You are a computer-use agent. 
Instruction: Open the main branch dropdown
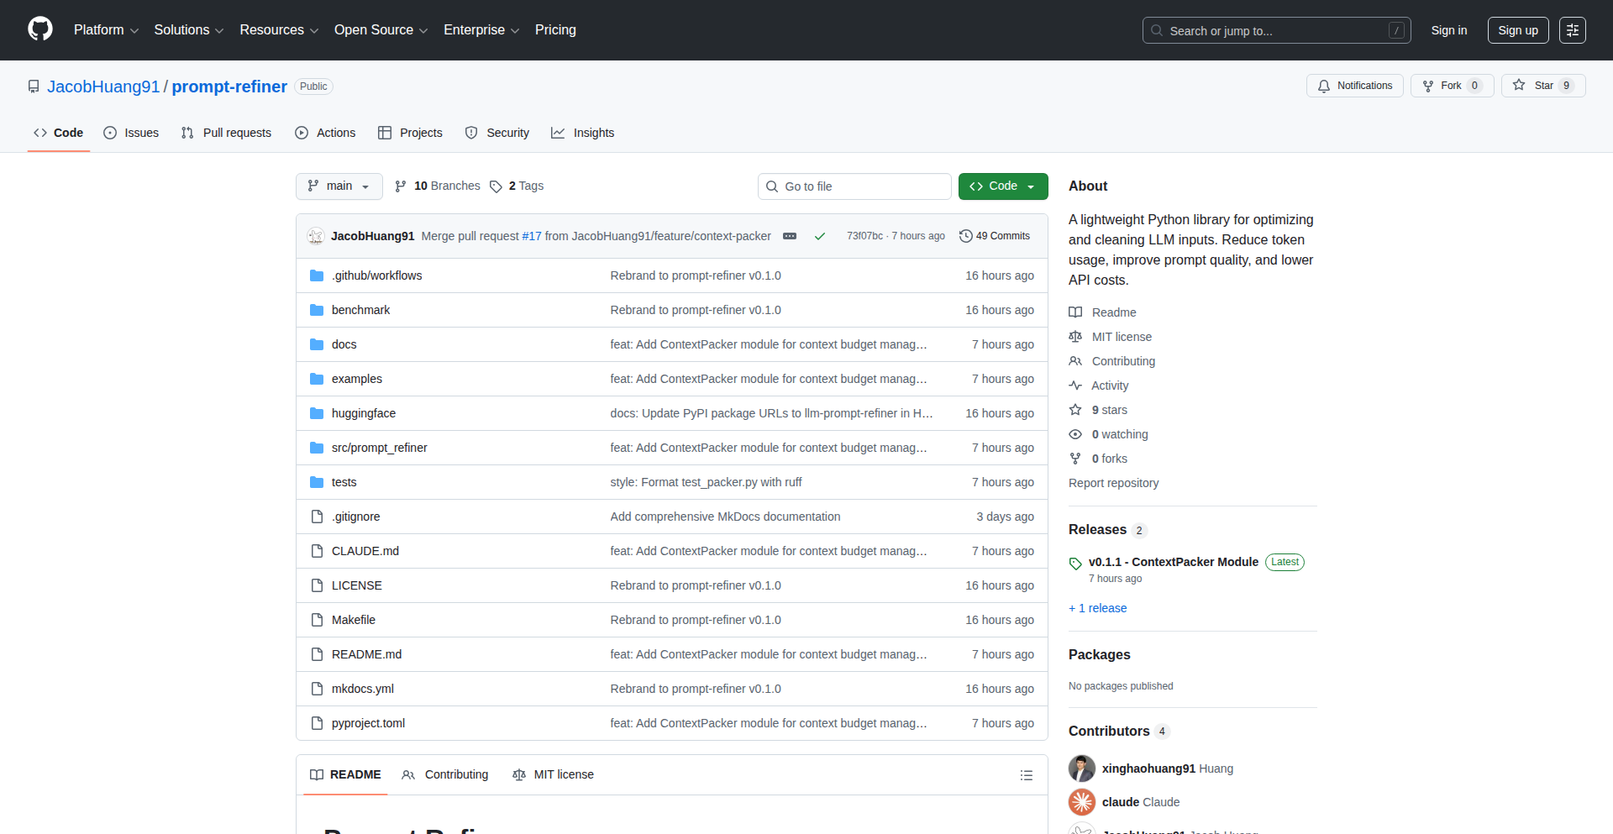coord(339,186)
